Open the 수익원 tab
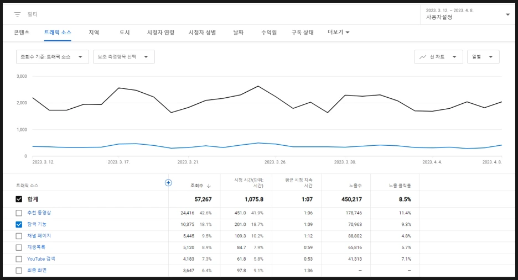Screen dimensions: 518x280 269,33
